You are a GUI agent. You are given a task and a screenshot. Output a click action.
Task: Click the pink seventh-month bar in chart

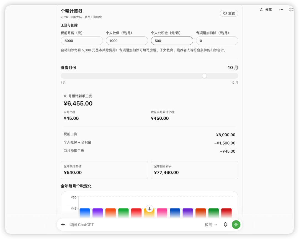pos(162,213)
